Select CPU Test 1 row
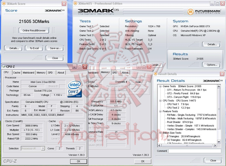This screenshot has width=226, height=166. point(178,104)
